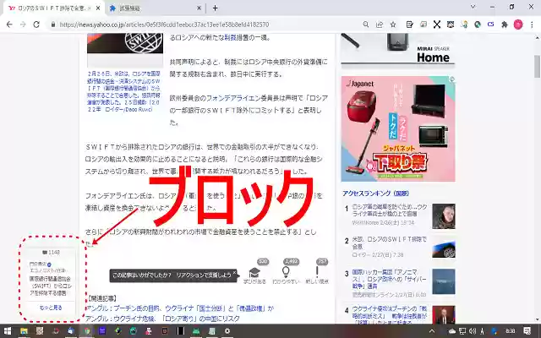Click the exclamation mark reaction icon

(x=317, y=272)
